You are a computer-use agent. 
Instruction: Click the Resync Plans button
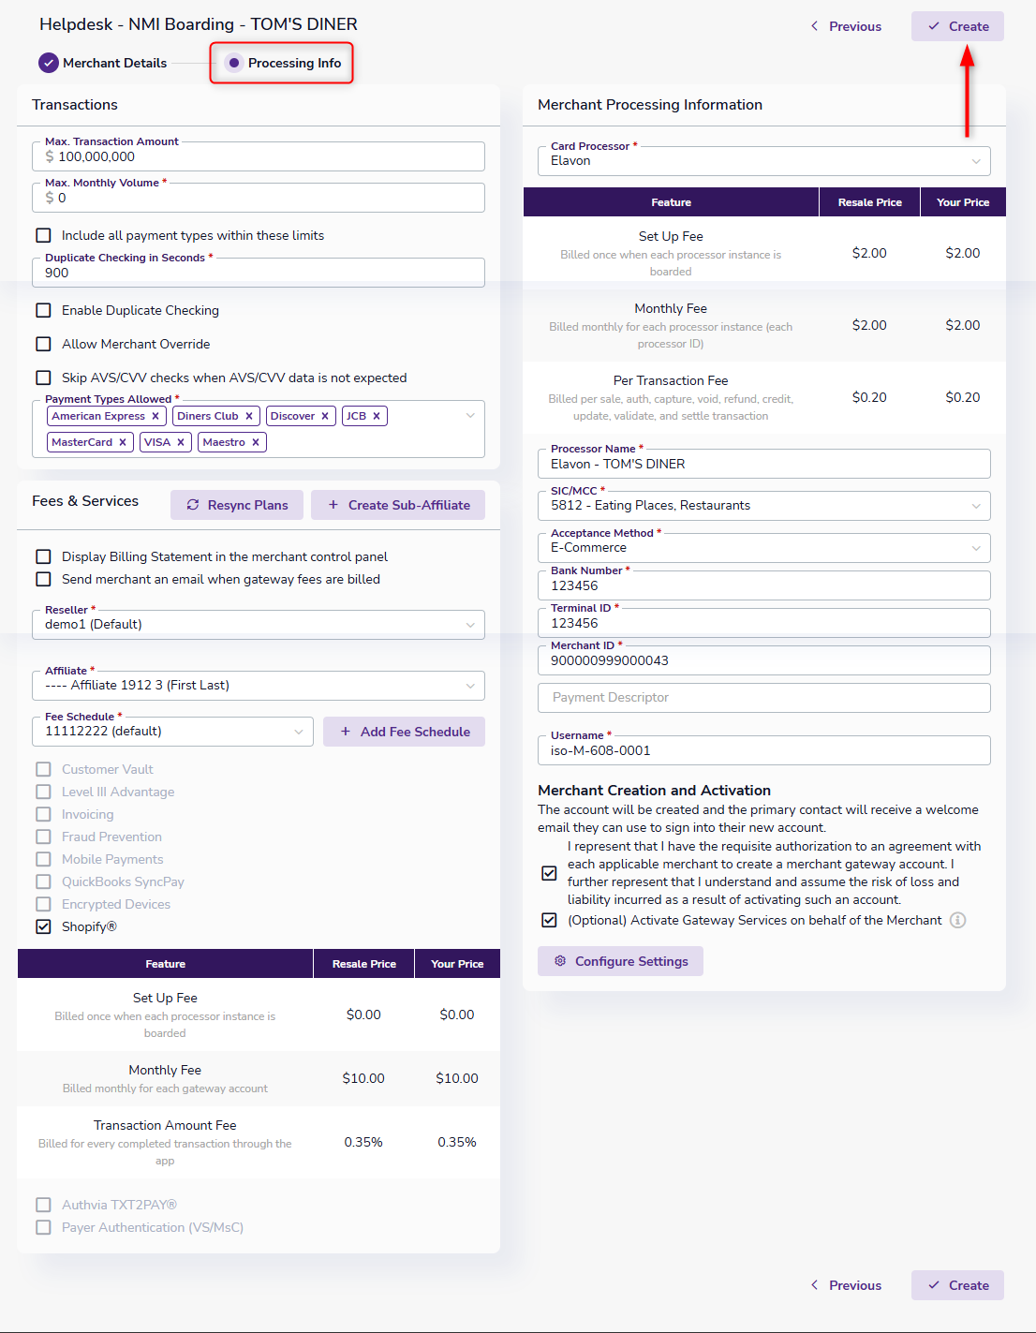tap(237, 505)
